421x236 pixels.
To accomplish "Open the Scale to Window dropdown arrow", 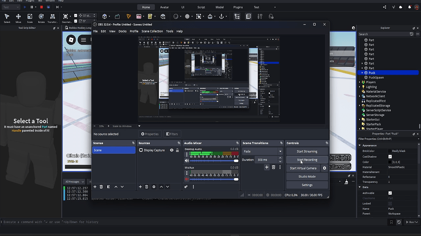I will coord(139,126).
